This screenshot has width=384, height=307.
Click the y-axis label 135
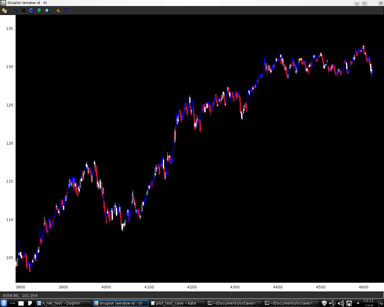click(x=10, y=29)
